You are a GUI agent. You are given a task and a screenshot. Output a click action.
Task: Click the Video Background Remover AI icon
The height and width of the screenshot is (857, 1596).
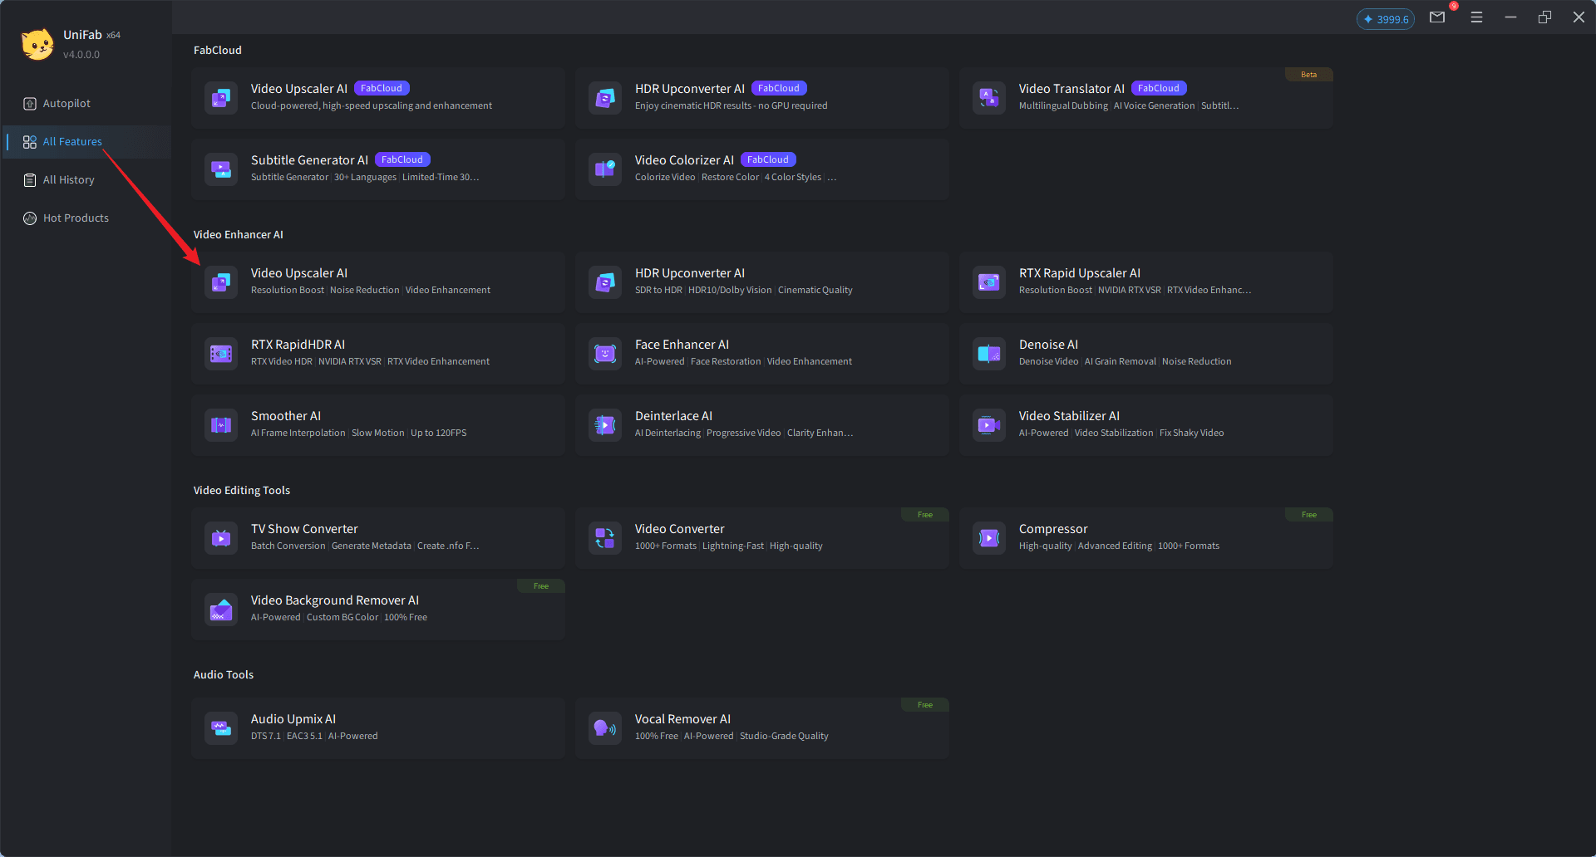[220, 609]
